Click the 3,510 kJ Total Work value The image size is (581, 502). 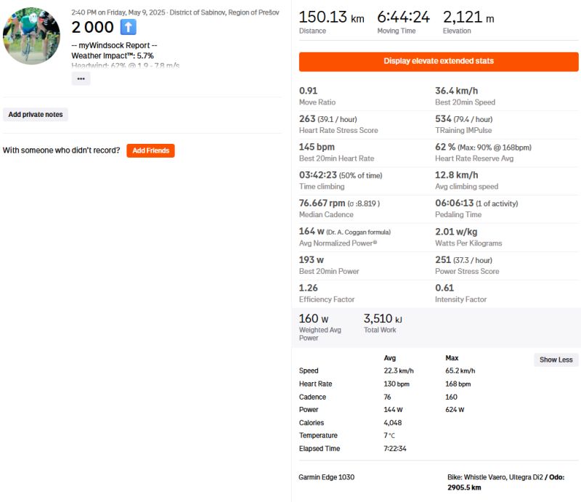pos(383,318)
